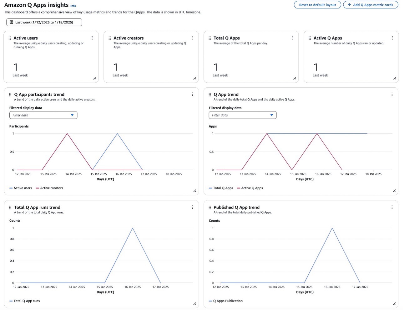The height and width of the screenshot is (310, 404).
Task: Click resize corner of Total Q Apps card
Action: click(x=295, y=78)
